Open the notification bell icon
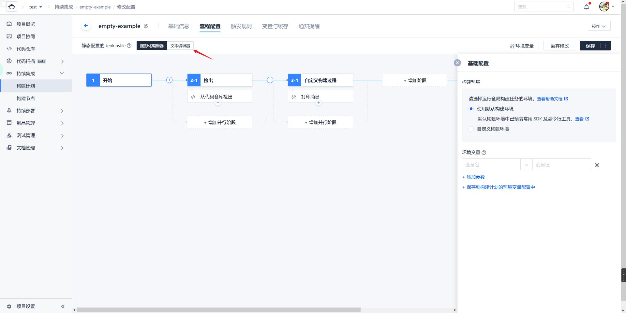This screenshot has height=313, width=626. pyautogui.click(x=587, y=7)
